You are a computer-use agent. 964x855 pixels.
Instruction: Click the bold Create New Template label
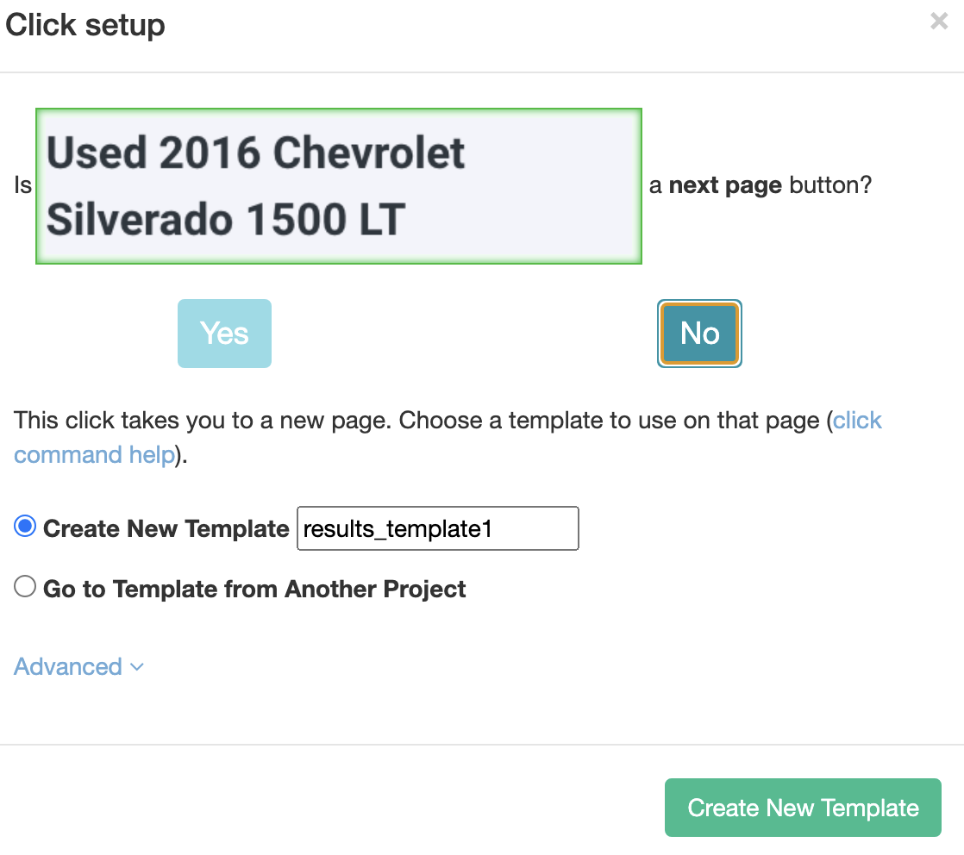coord(166,528)
